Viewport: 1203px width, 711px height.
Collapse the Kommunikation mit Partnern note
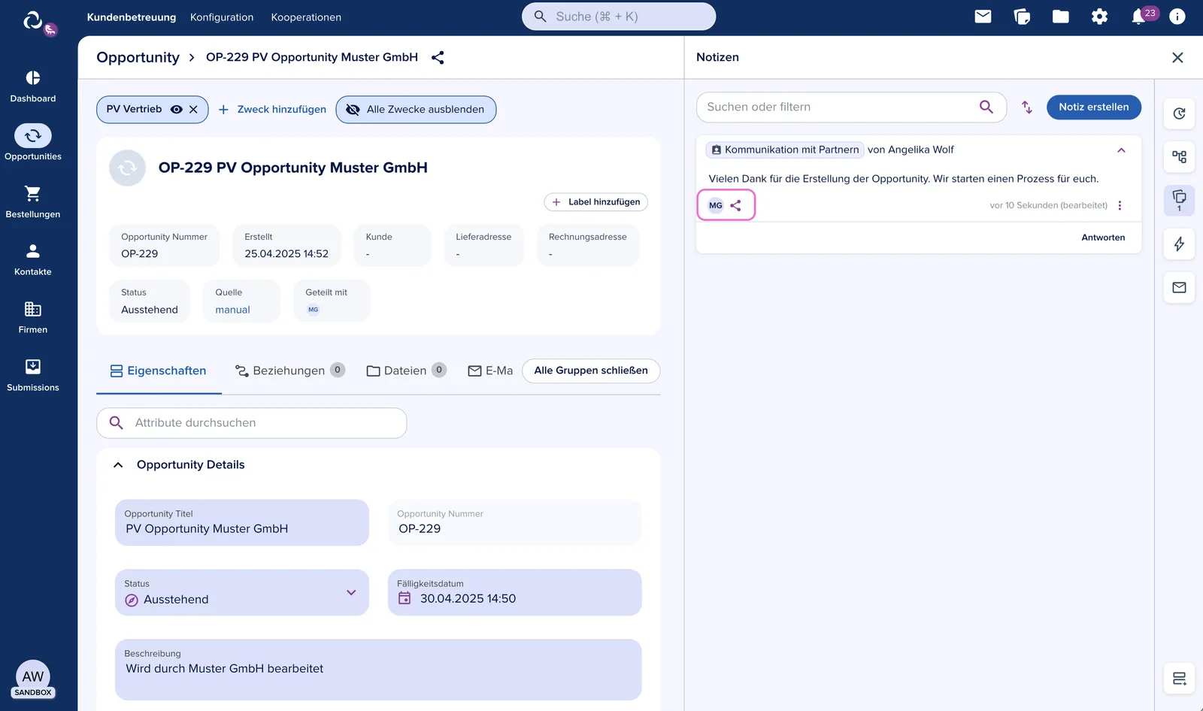click(1121, 150)
